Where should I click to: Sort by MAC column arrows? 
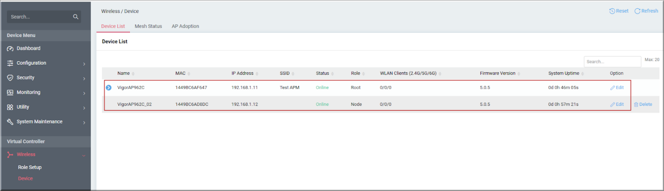189,74
